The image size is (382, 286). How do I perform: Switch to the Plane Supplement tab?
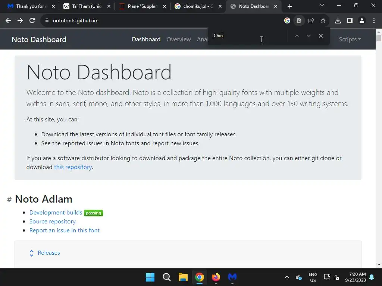[x=143, y=6]
